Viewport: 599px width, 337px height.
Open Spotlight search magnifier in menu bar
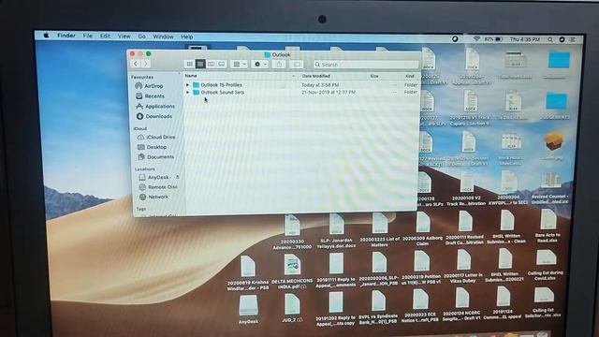pyautogui.click(x=550, y=39)
